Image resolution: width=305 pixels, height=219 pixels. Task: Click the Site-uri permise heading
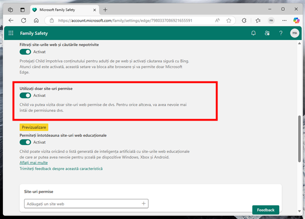tap(39, 192)
